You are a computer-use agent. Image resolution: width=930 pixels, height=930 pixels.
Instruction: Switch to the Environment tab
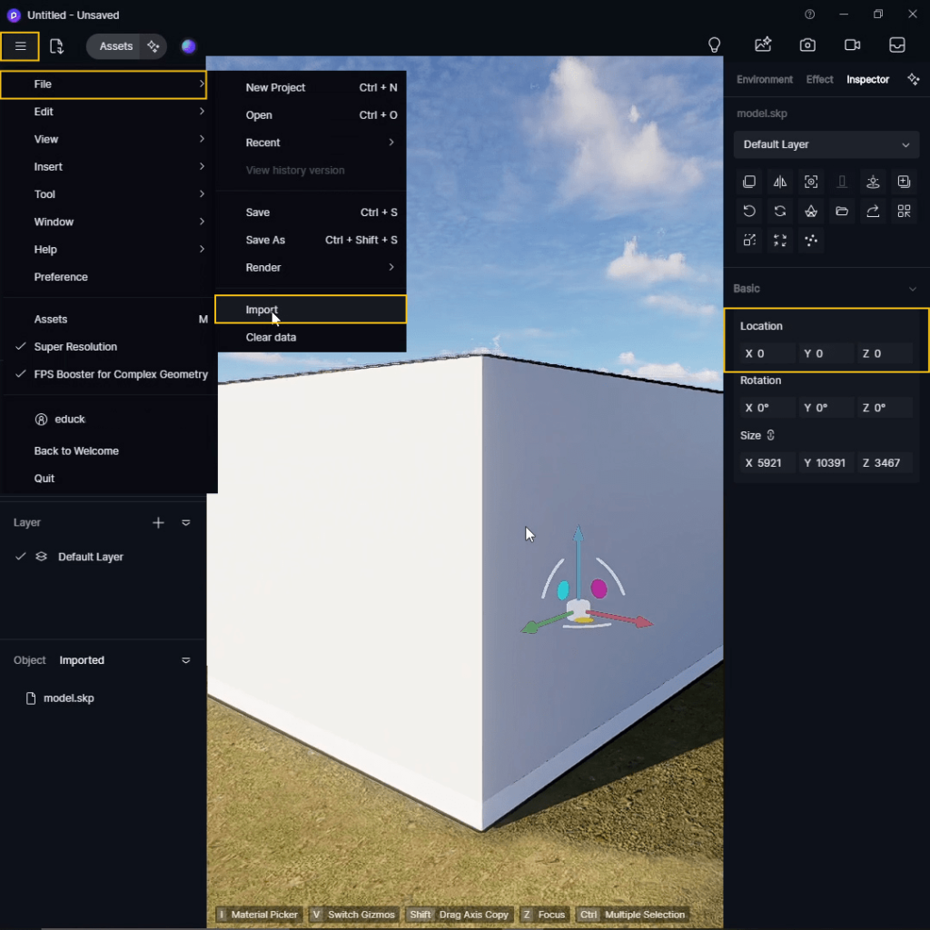click(764, 80)
